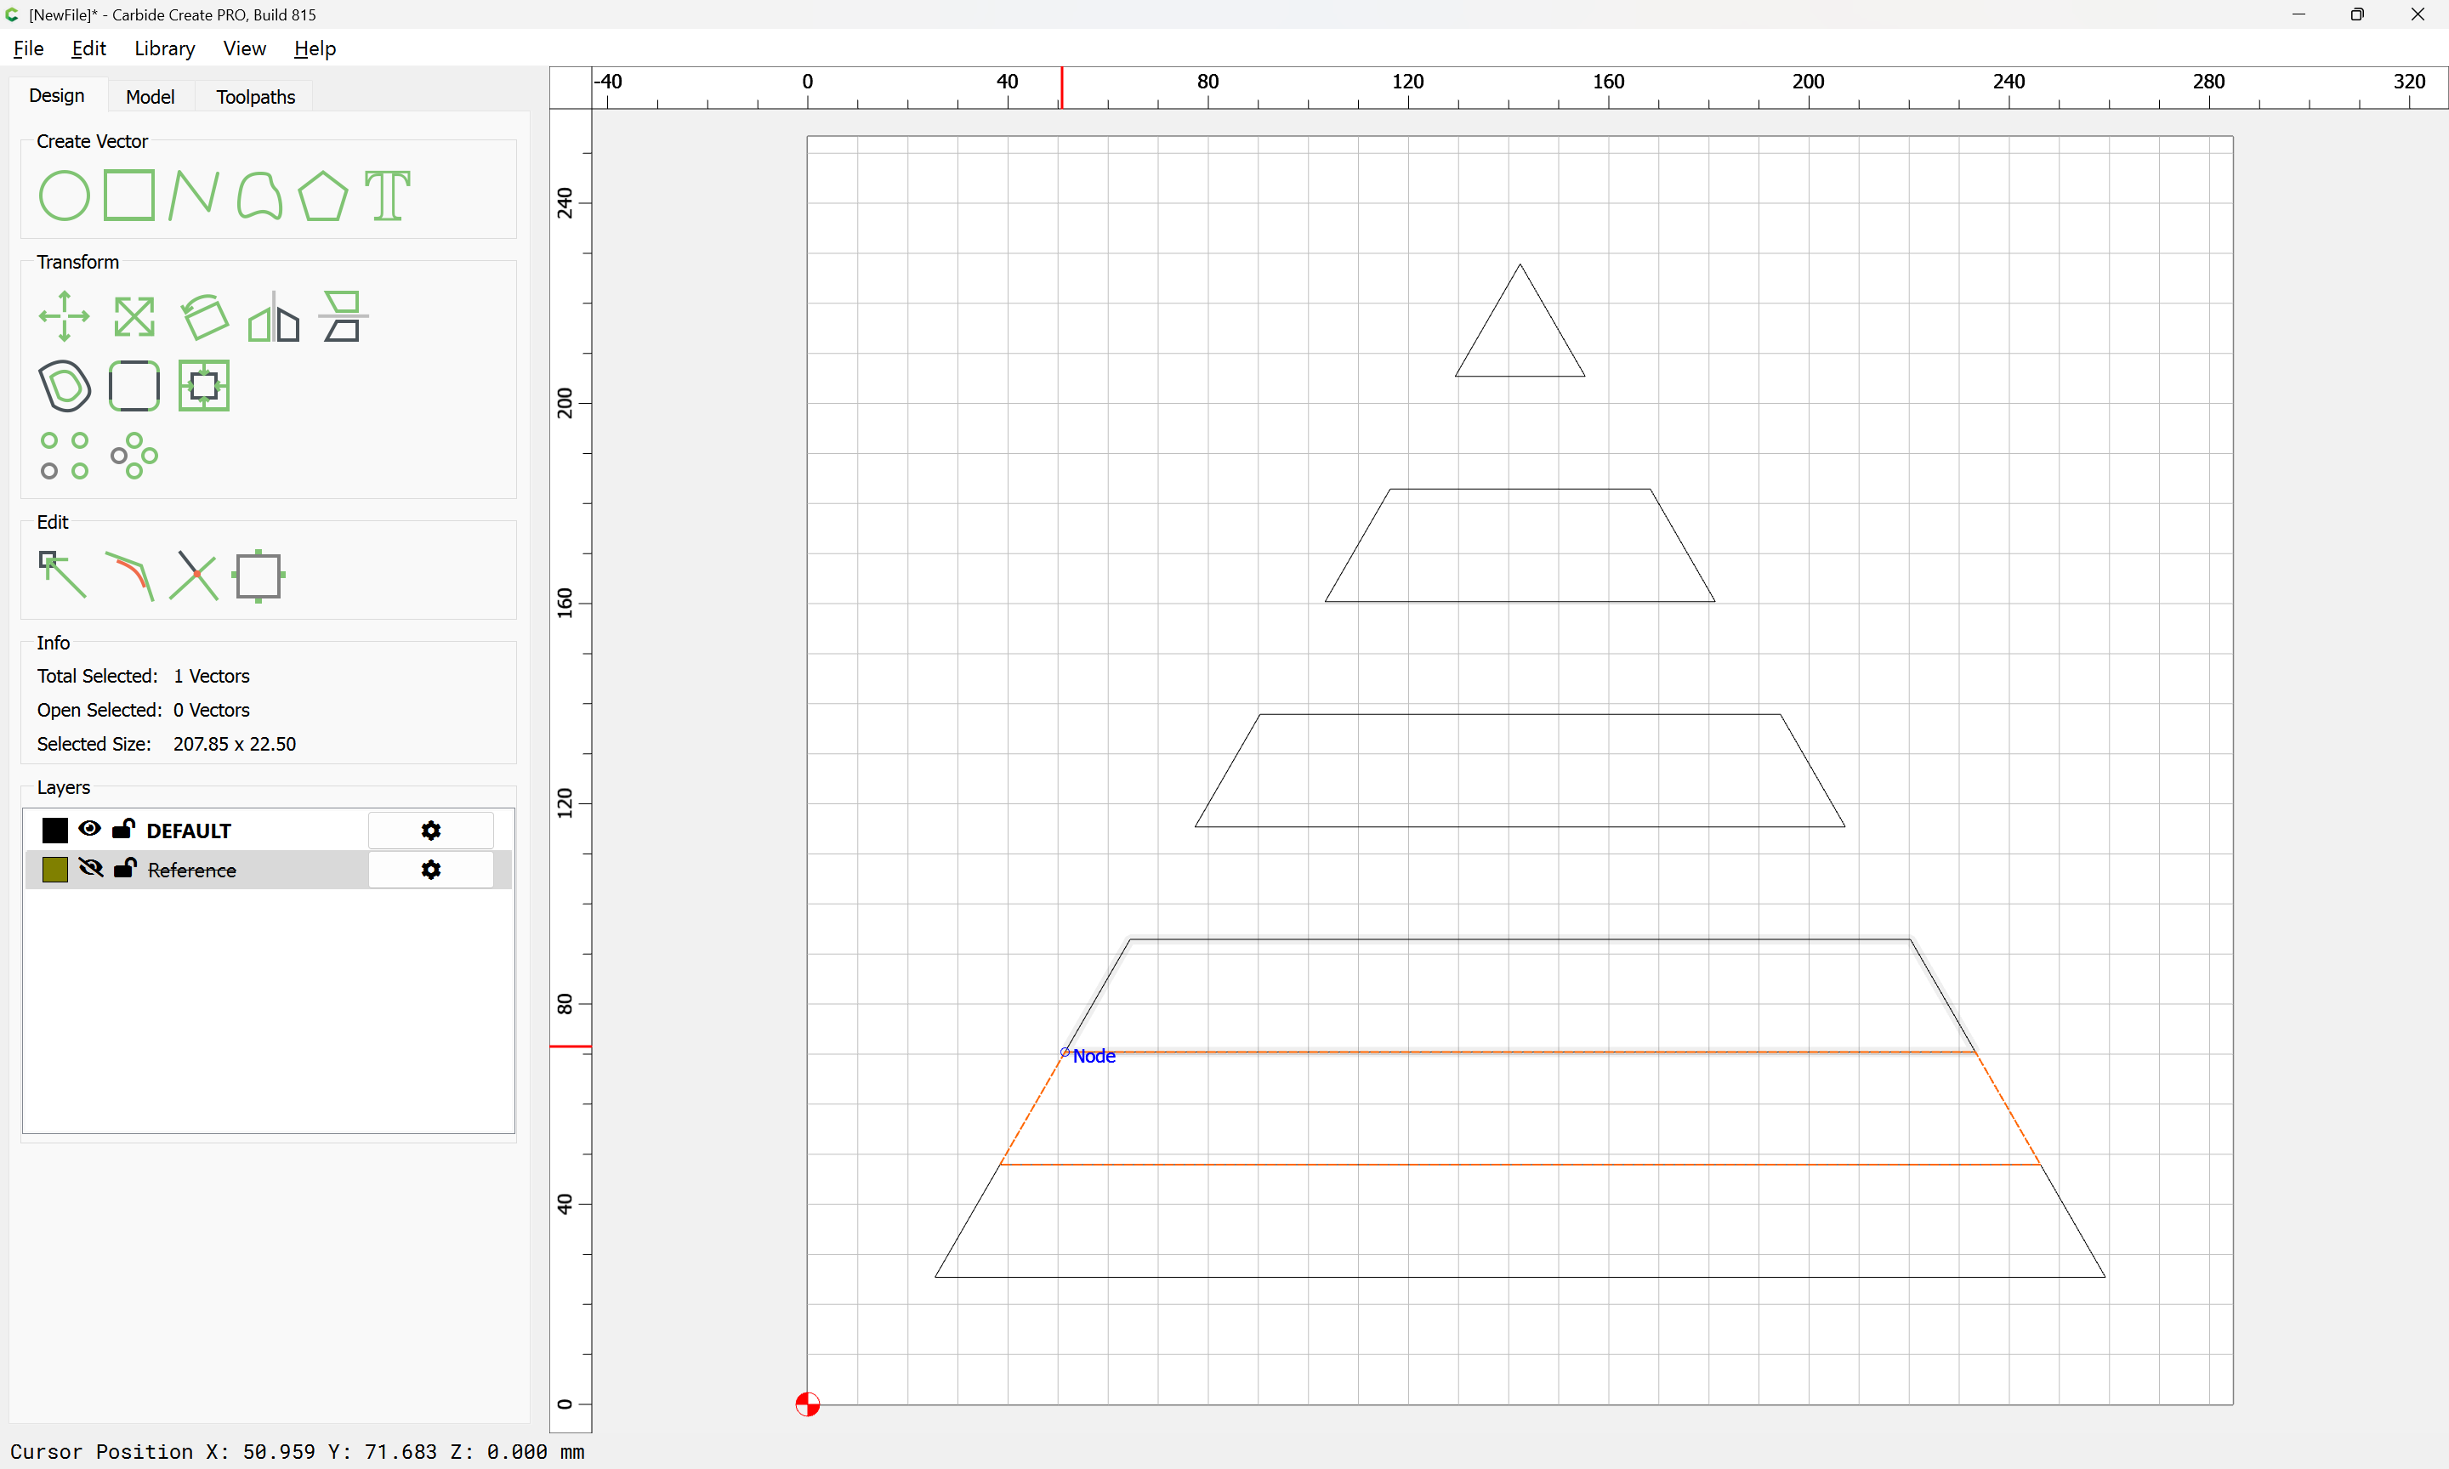
Task: Open the Align vectors tool
Action: tap(343, 317)
